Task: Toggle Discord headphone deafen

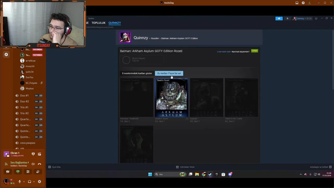Action: pos(29,181)
